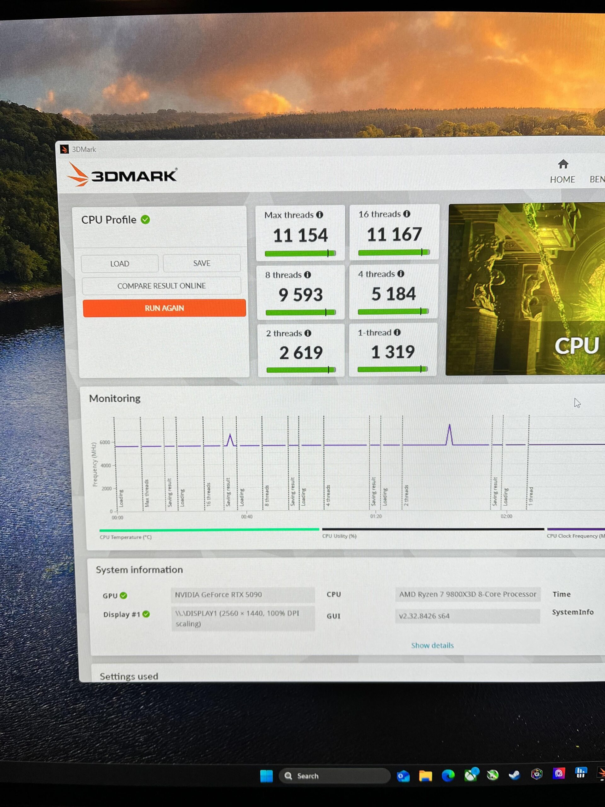Click the taskbar Search box
605x807 pixels.
click(334, 775)
